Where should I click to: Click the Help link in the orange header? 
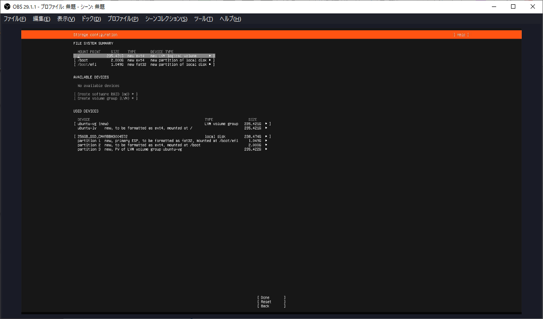coord(461,34)
